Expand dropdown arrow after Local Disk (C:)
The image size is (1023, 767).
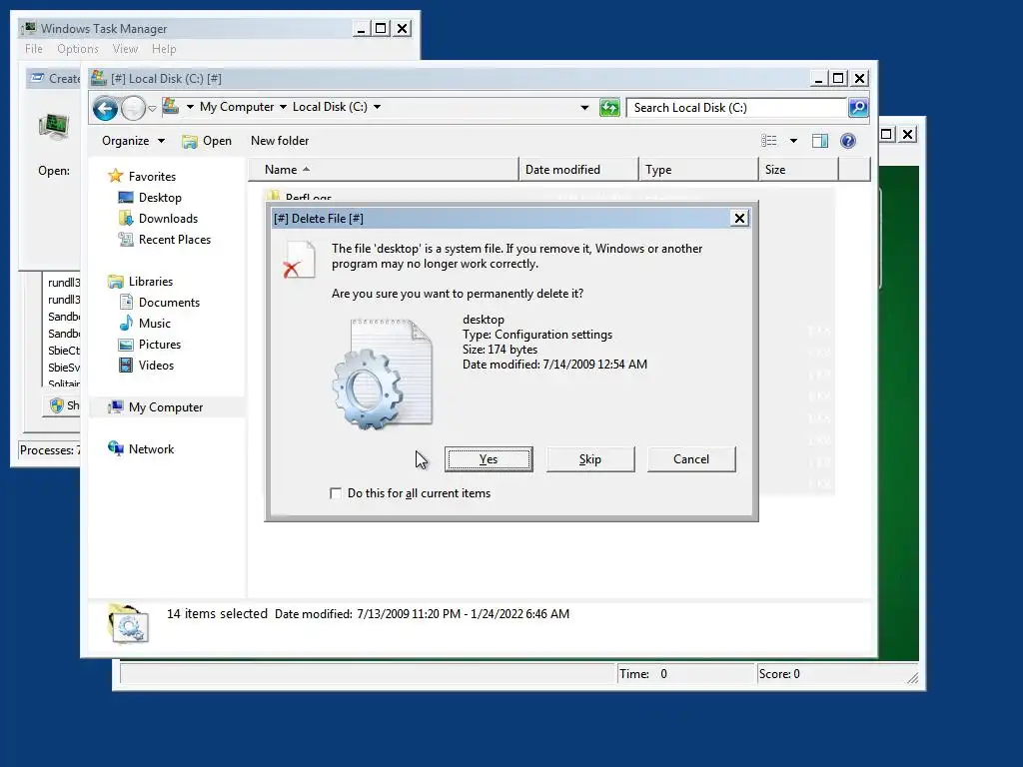pyautogui.click(x=377, y=106)
